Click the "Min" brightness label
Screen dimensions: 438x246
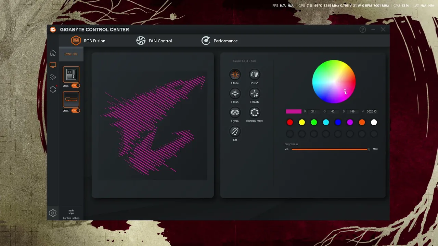pos(286,149)
